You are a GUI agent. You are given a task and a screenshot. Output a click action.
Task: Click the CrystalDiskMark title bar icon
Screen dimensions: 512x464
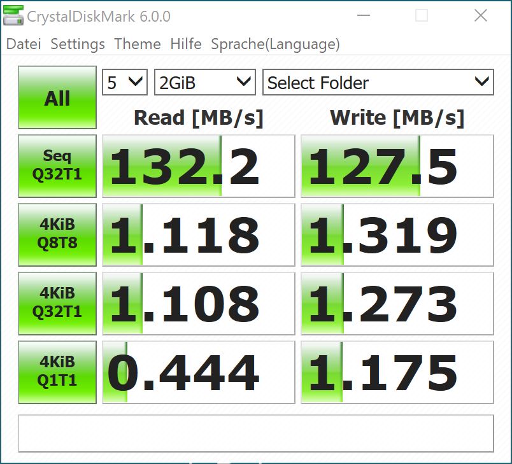(13, 15)
